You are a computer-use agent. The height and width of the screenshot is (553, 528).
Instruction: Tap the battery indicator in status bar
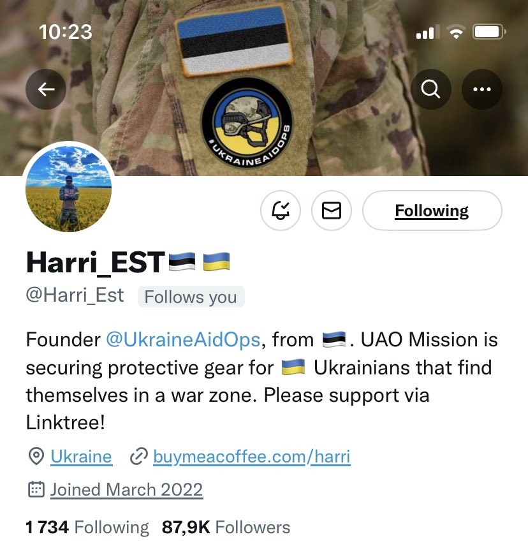click(x=490, y=32)
